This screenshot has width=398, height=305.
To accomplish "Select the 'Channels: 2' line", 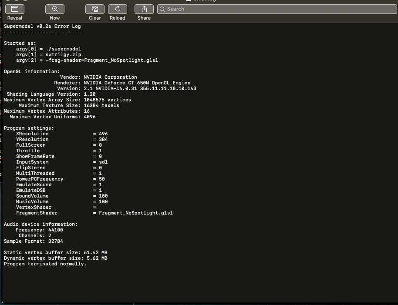I will click(35, 235).
